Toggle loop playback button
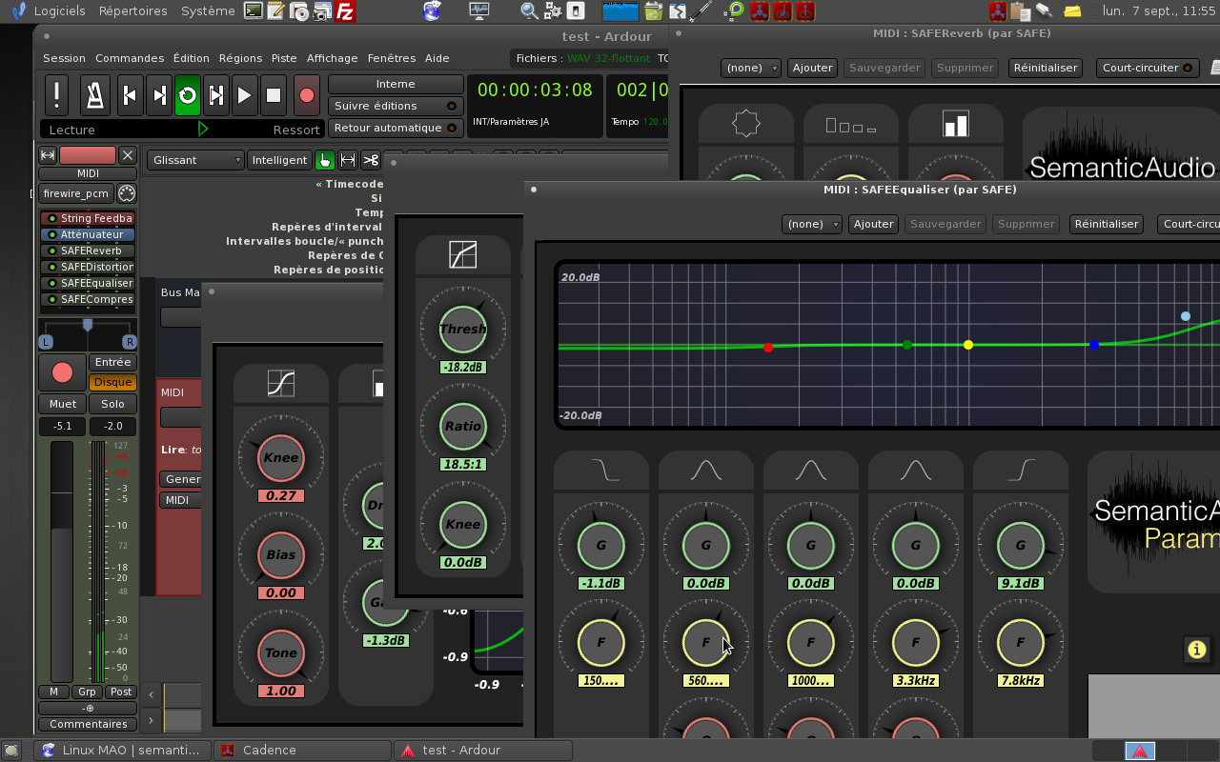 [188, 95]
